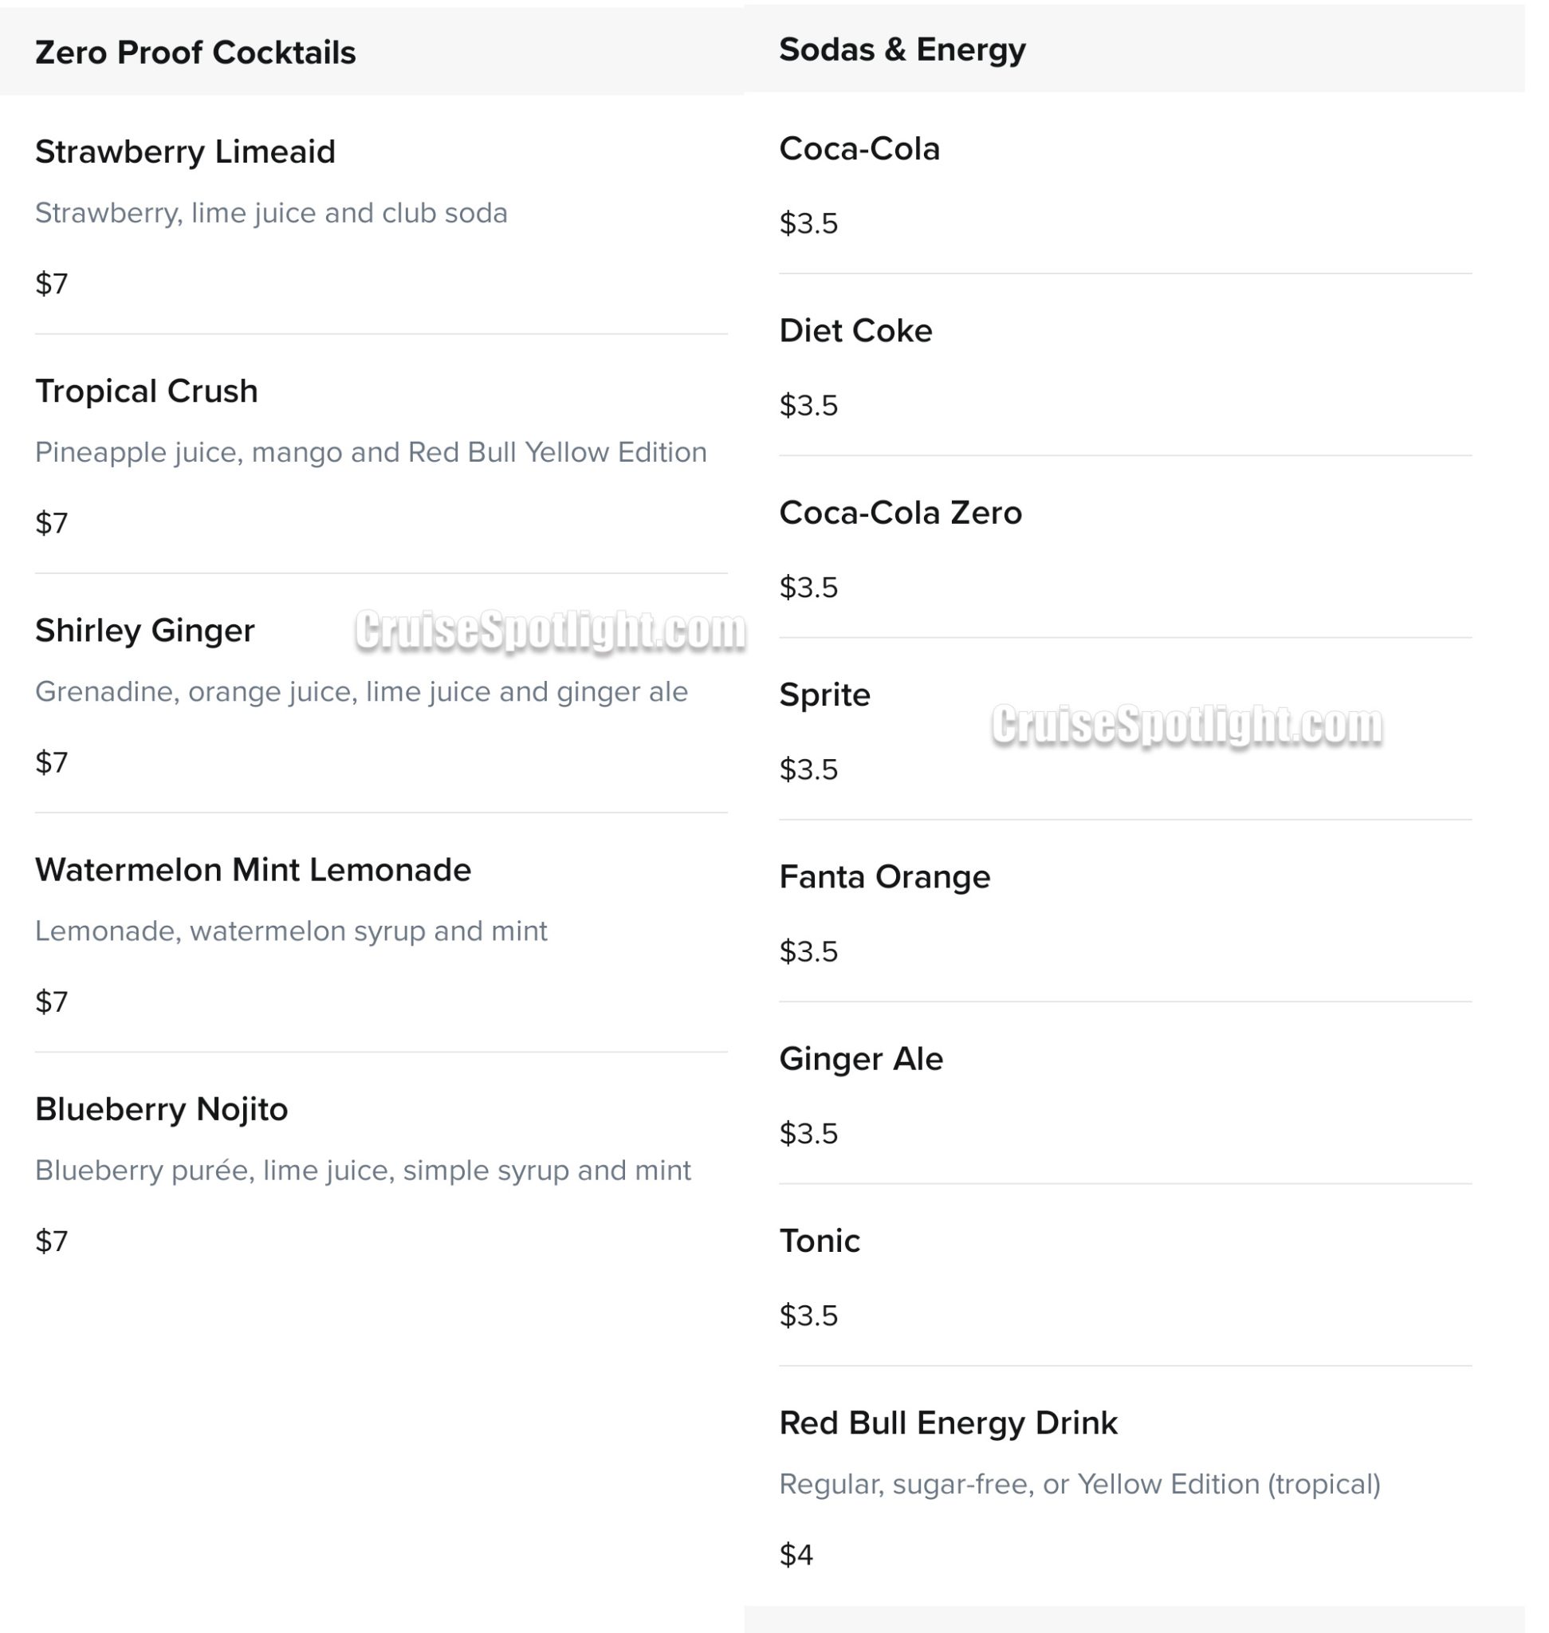Open the Red Bull Energy Drink item
This screenshot has height=1633, width=1549.
click(x=947, y=1423)
